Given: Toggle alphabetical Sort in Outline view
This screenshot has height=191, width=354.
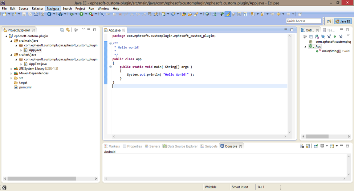Looking at the screenshot, I should (317, 37).
